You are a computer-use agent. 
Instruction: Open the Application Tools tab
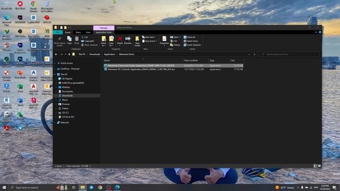point(104,32)
